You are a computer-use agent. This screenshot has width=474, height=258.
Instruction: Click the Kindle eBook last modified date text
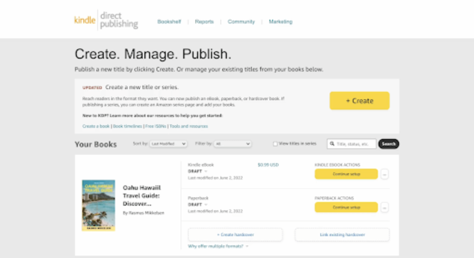click(215, 178)
